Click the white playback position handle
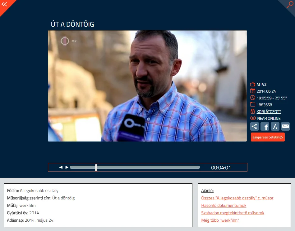 point(96,168)
